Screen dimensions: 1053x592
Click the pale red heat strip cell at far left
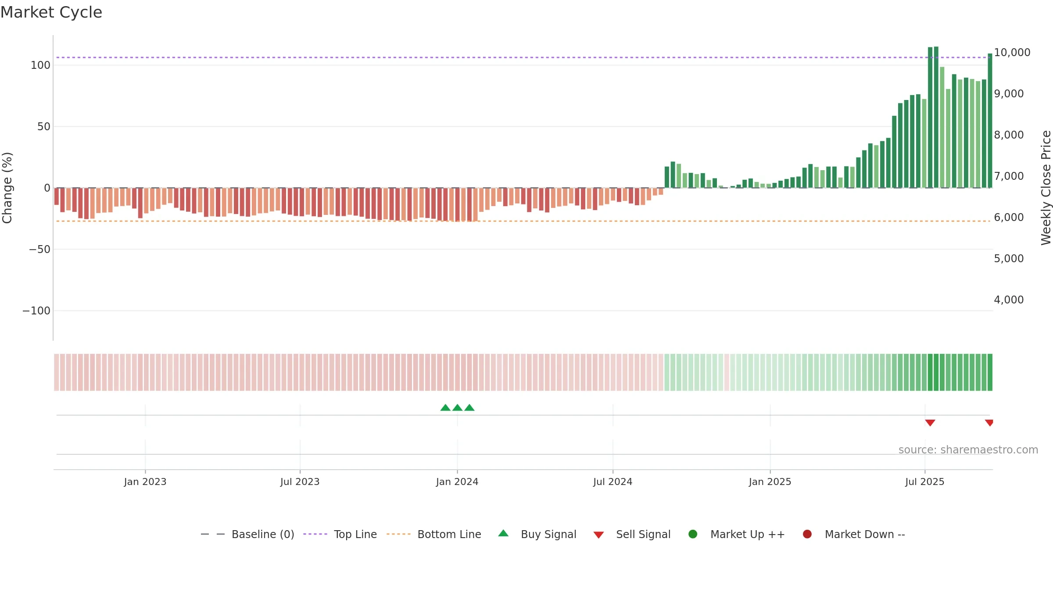(x=57, y=372)
